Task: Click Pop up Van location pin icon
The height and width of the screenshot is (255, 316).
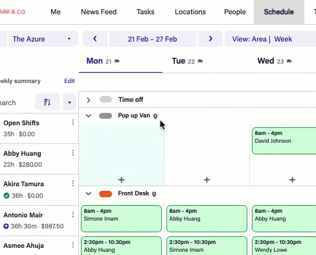Action: point(155,116)
